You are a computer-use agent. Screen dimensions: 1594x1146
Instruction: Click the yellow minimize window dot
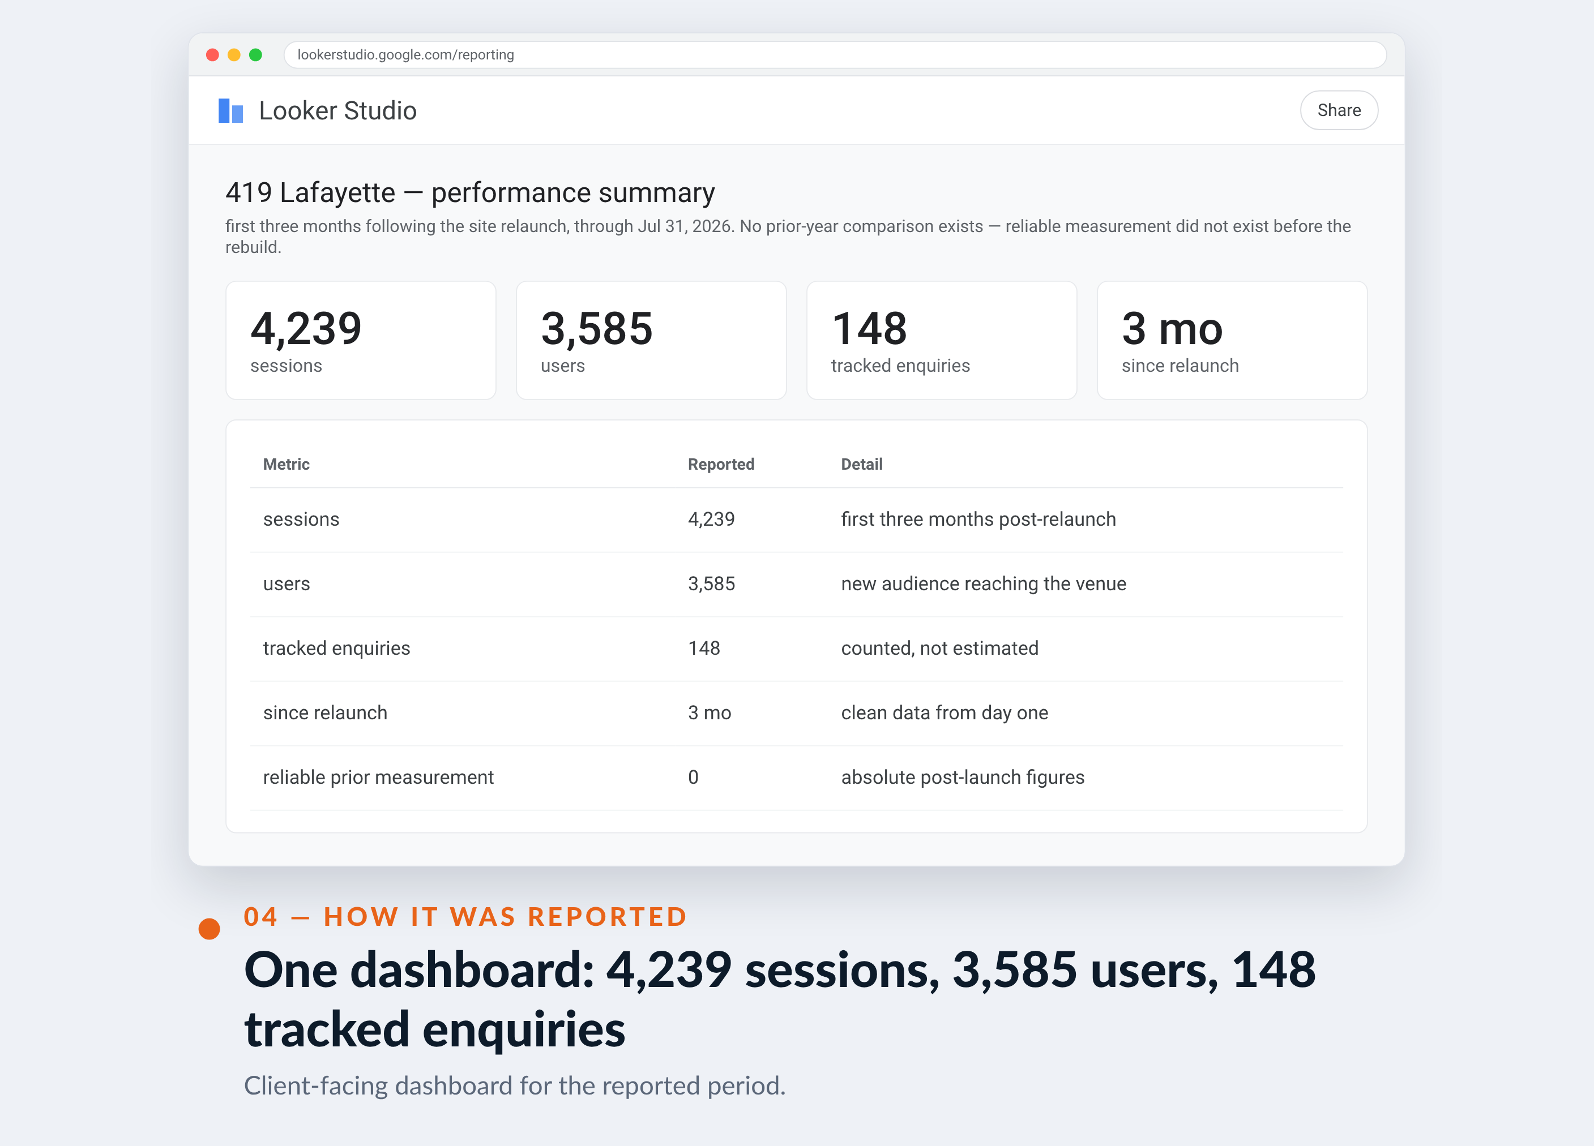[x=234, y=55]
